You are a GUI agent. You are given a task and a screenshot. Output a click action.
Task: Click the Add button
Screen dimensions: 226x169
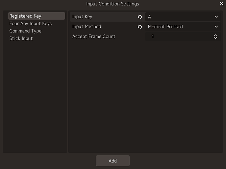click(113, 161)
